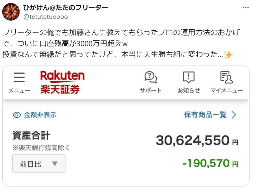This screenshot has width=254, height=190.
Task: Select the サポート label in the header
Action: click(x=151, y=91)
